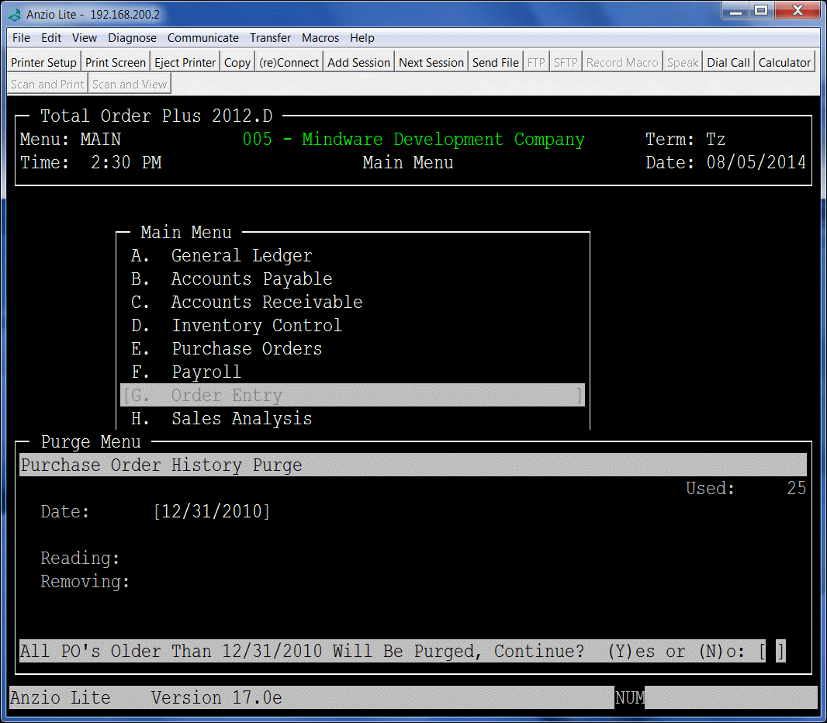The image size is (827, 723).
Task: Open the Communicate menu
Action: pyautogui.click(x=203, y=38)
